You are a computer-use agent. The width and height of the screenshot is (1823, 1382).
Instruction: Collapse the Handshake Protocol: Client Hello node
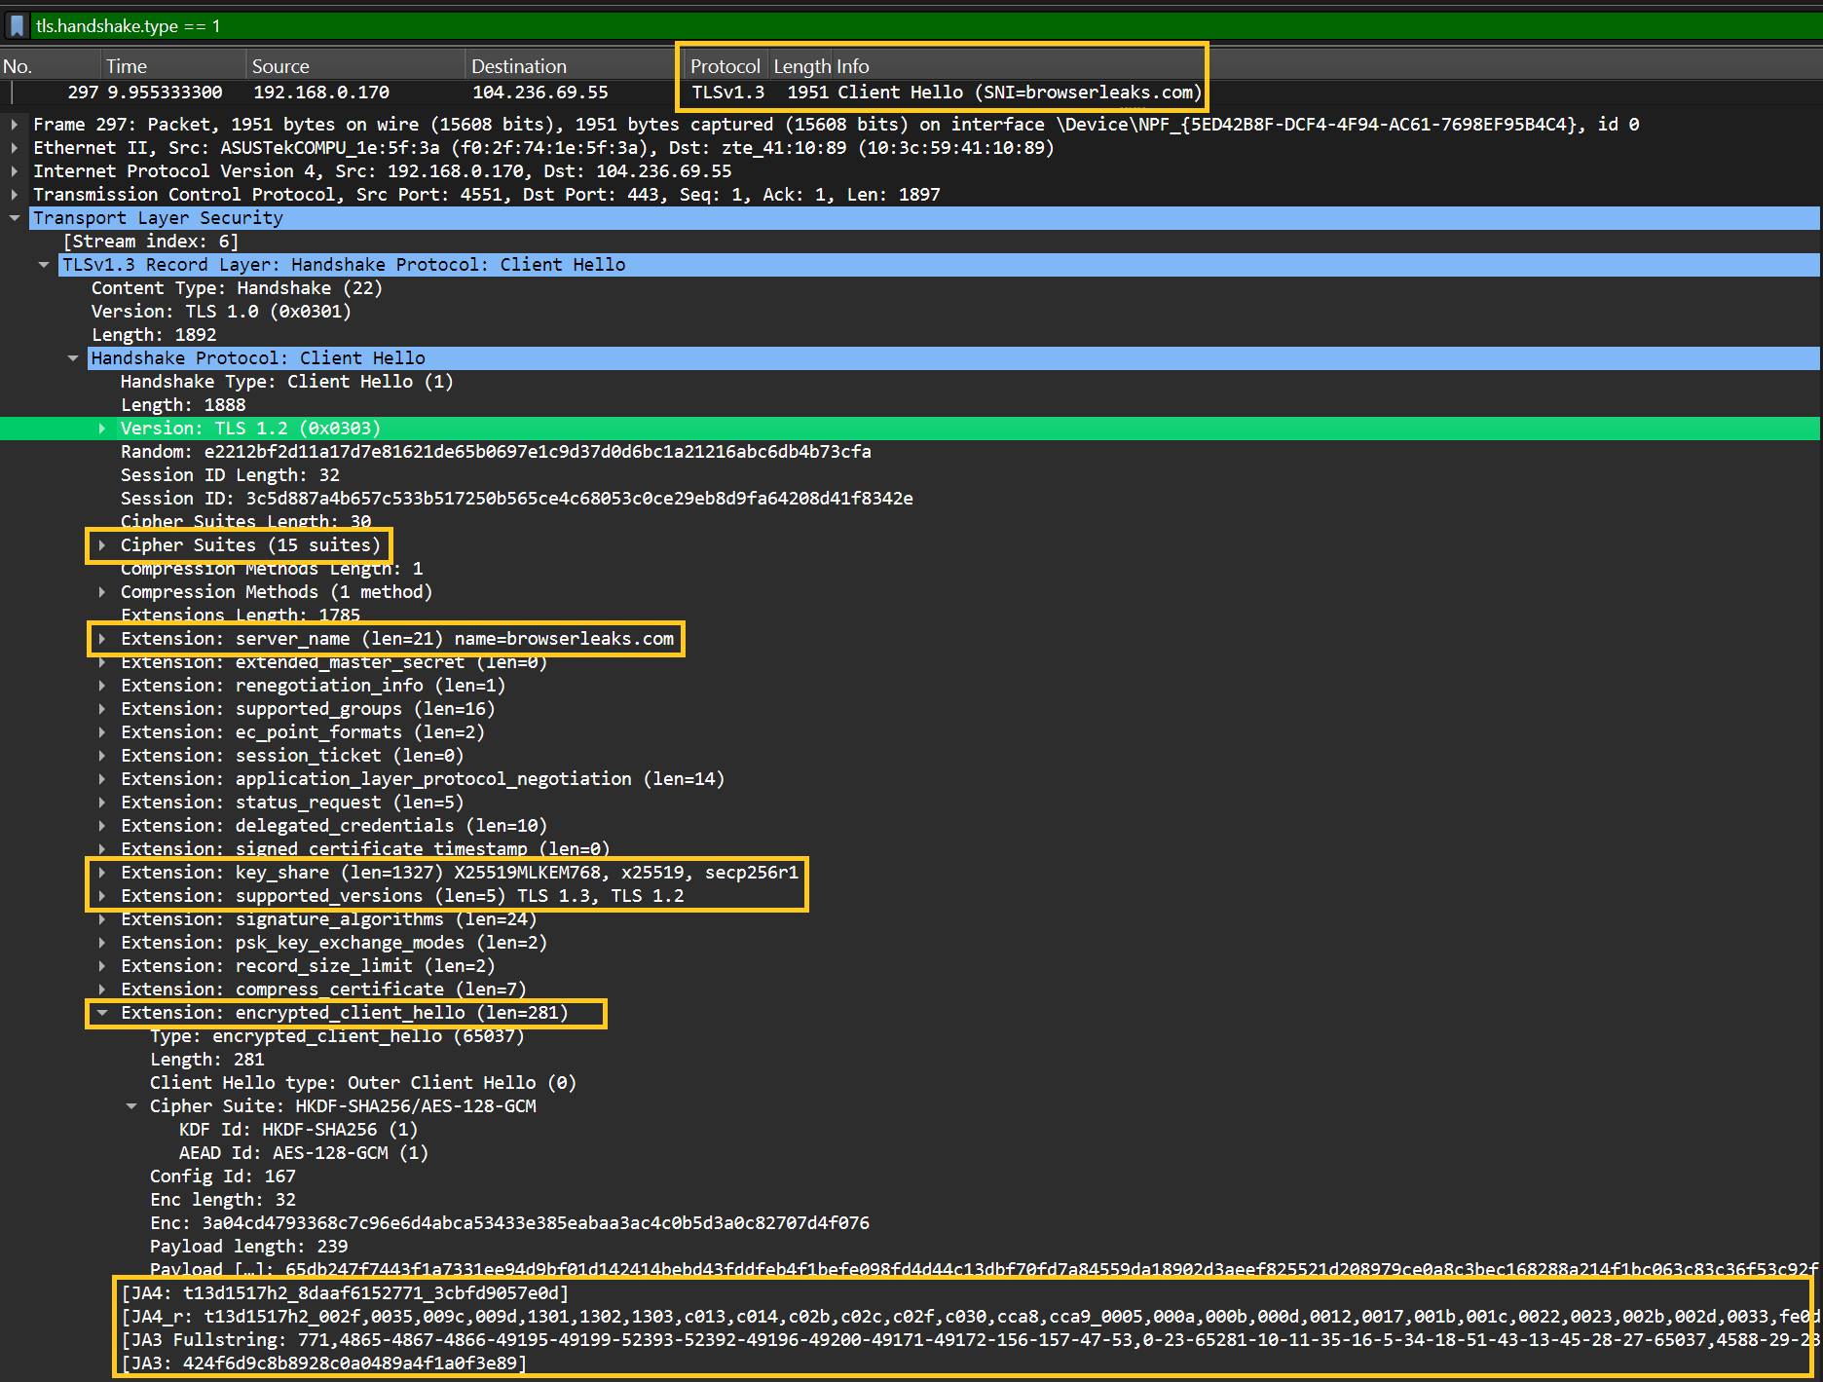pos(73,358)
